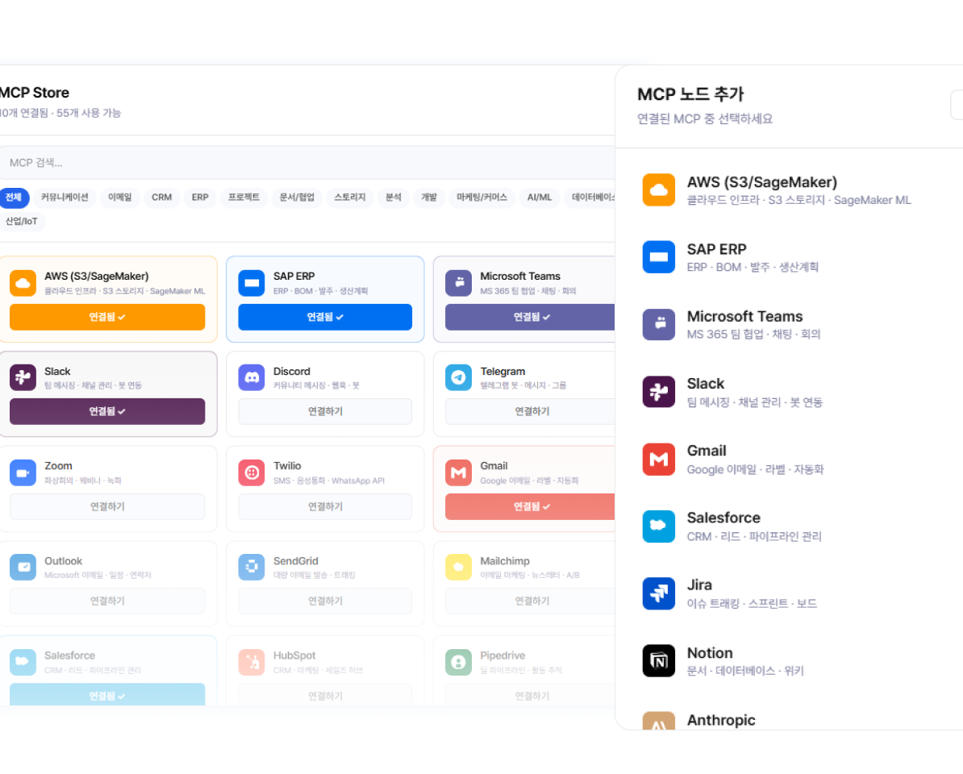Filter by 마케팅/커머스 category
Image resolution: width=963 pixels, height=774 pixels.
point(481,197)
